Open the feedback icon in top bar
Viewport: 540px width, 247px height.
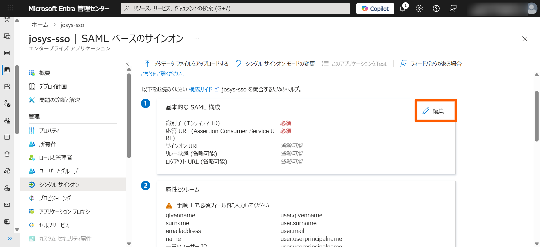point(453,8)
